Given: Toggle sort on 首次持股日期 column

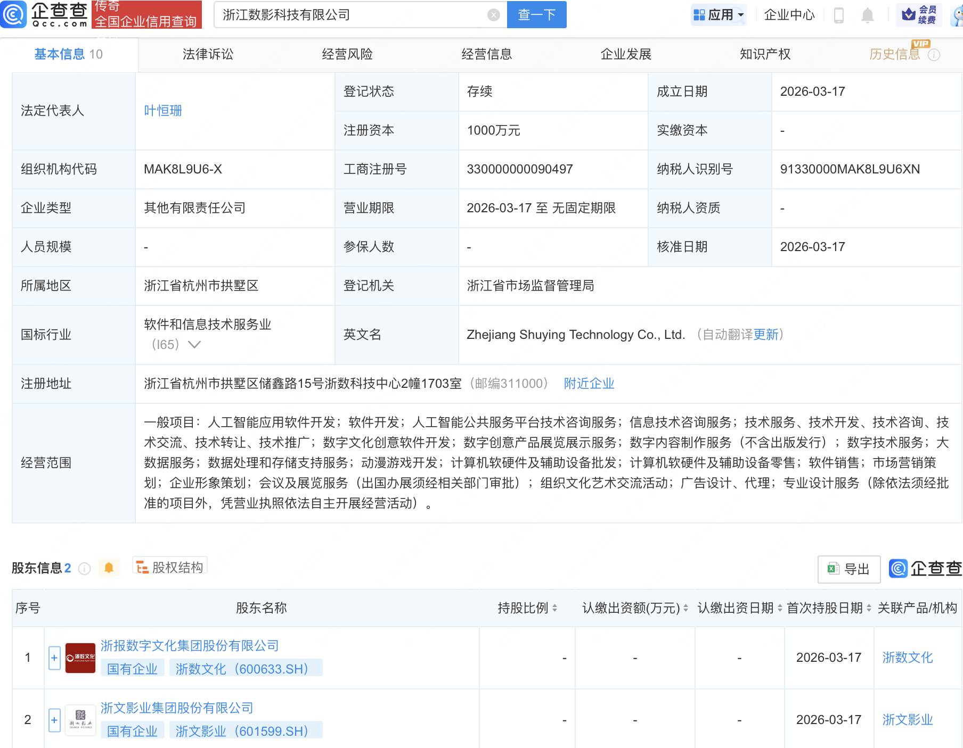Looking at the screenshot, I should [869, 608].
